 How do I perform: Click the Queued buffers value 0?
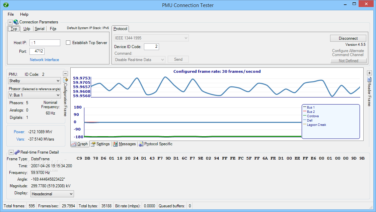(x=190, y=206)
